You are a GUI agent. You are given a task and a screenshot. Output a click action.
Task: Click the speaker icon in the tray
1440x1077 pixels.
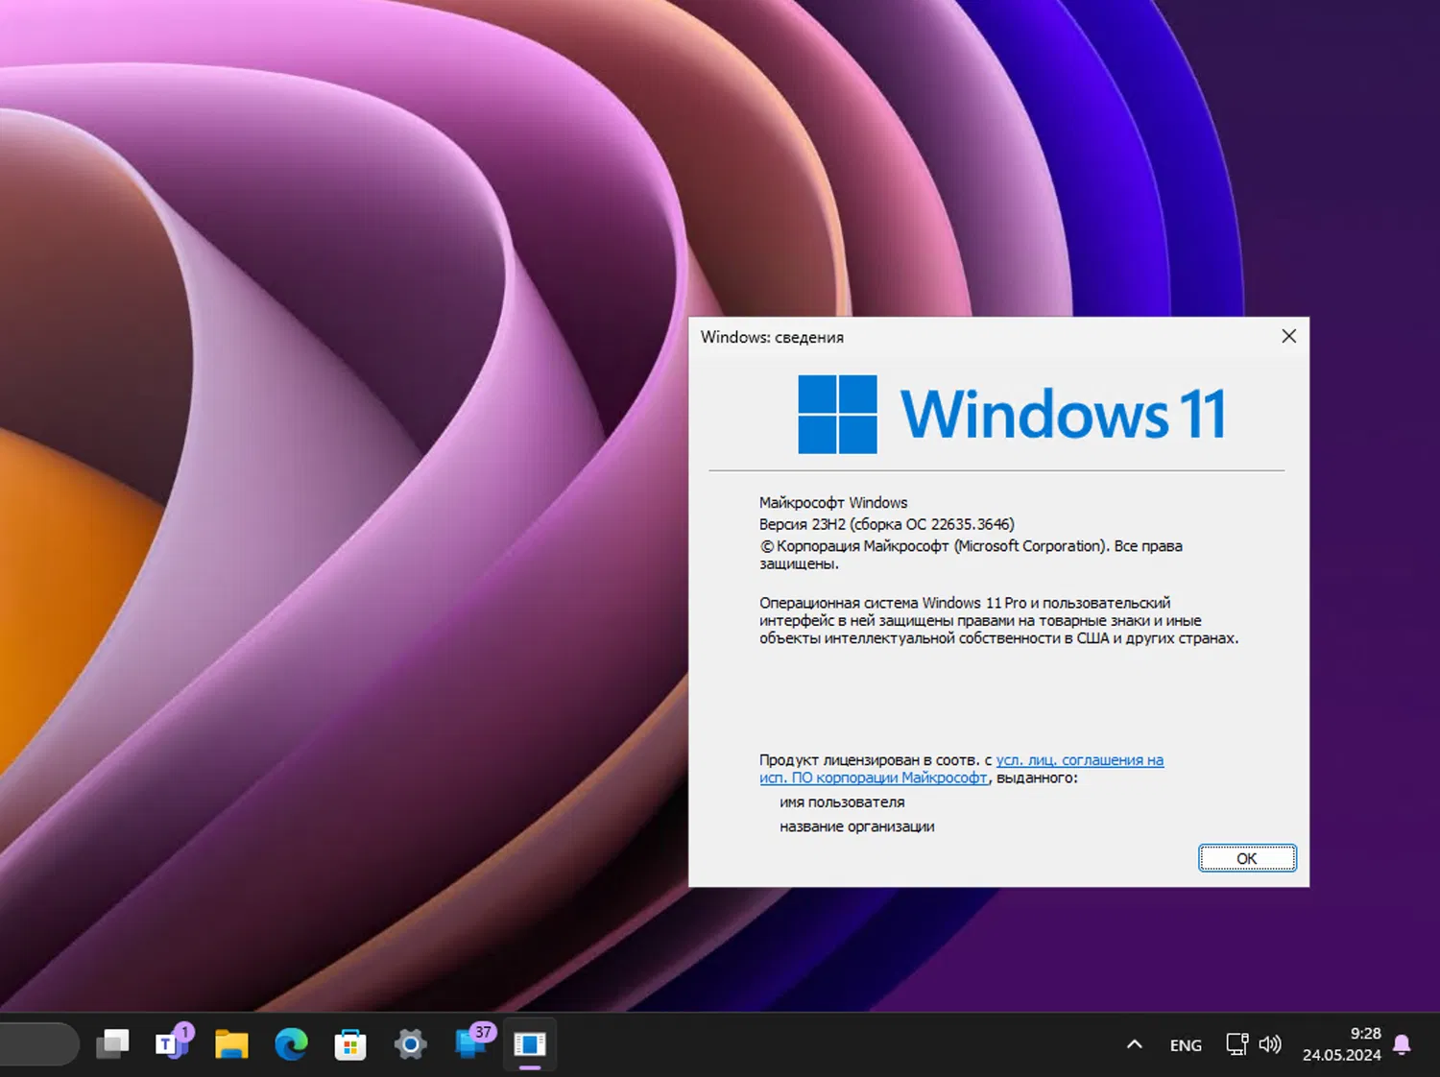[1269, 1043]
